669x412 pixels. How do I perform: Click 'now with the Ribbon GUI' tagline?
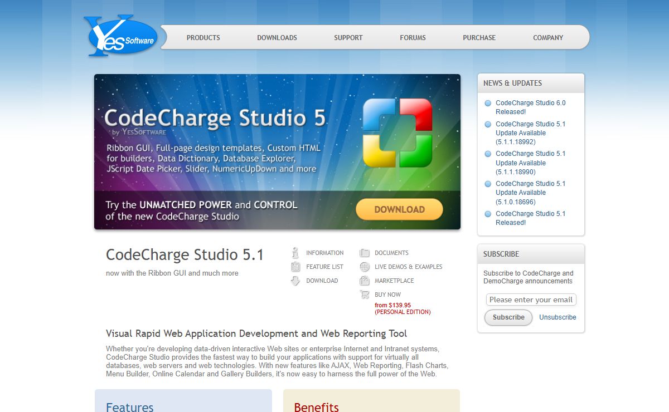(x=172, y=273)
